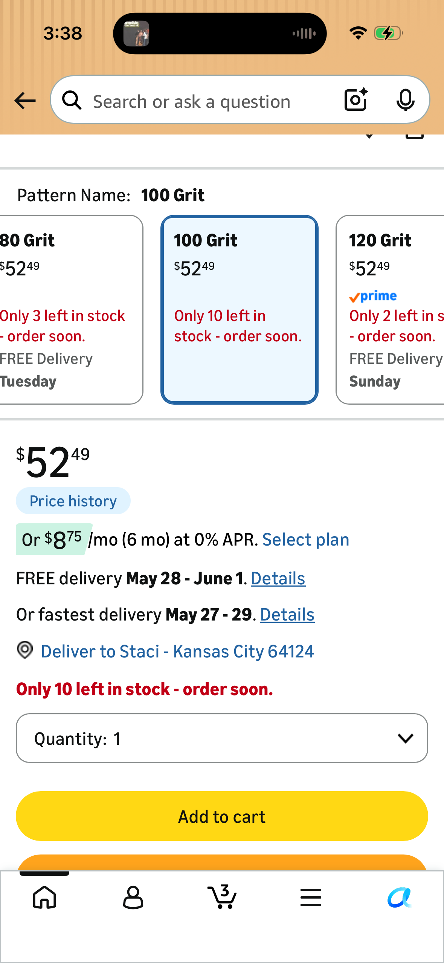Click Select plan link

tap(306, 540)
